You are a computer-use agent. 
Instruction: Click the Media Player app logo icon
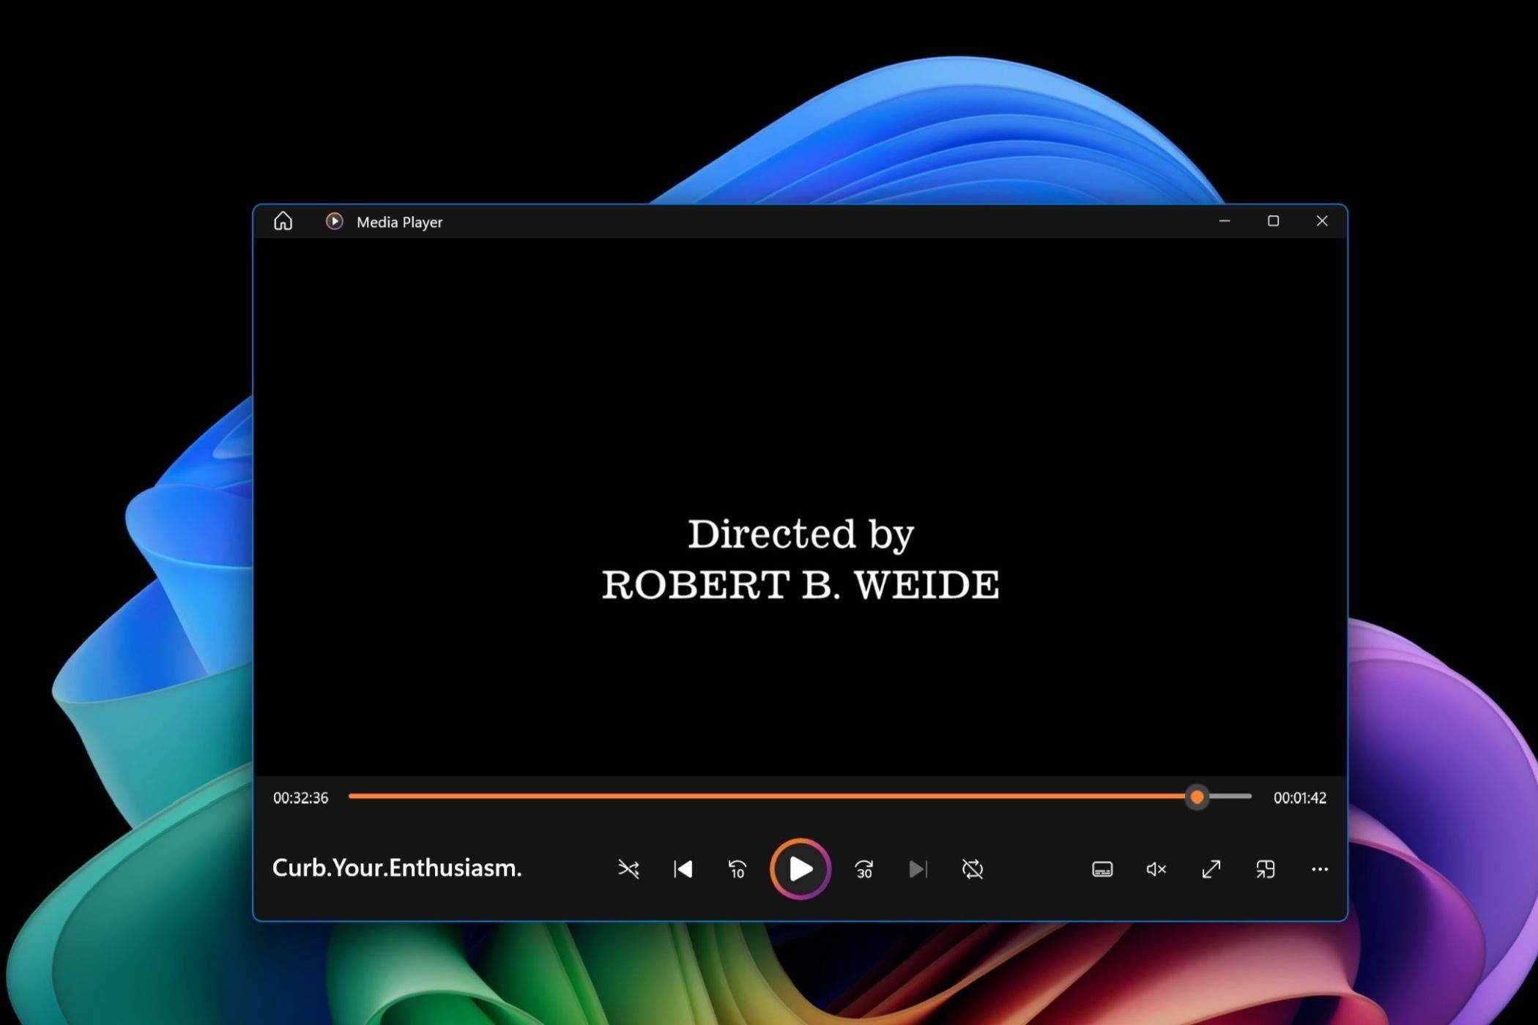tap(334, 221)
